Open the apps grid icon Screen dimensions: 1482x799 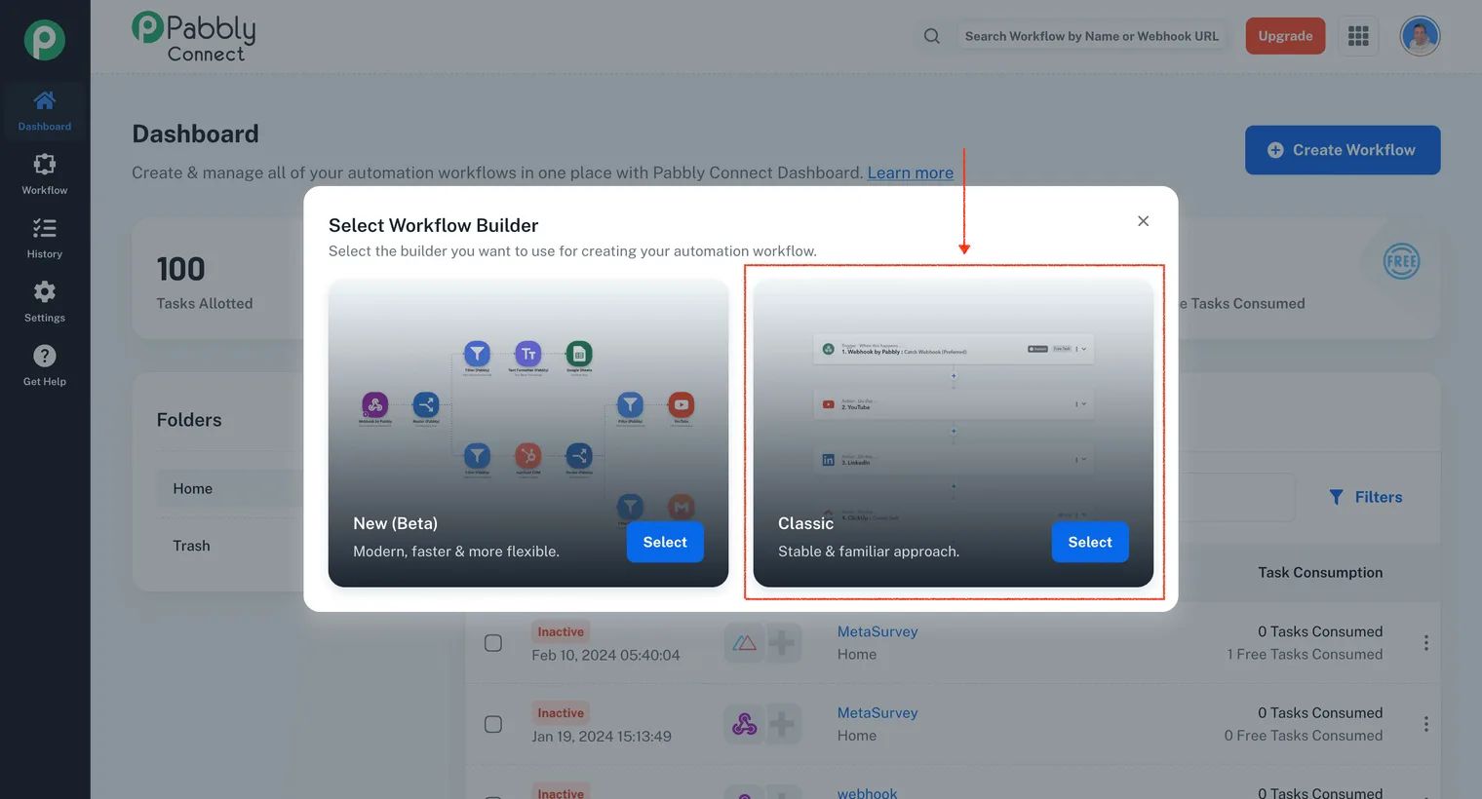tap(1358, 36)
